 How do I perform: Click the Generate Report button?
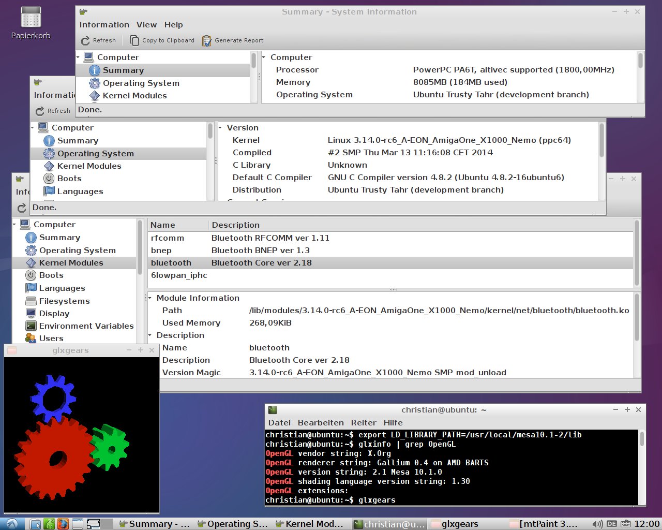(x=233, y=40)
